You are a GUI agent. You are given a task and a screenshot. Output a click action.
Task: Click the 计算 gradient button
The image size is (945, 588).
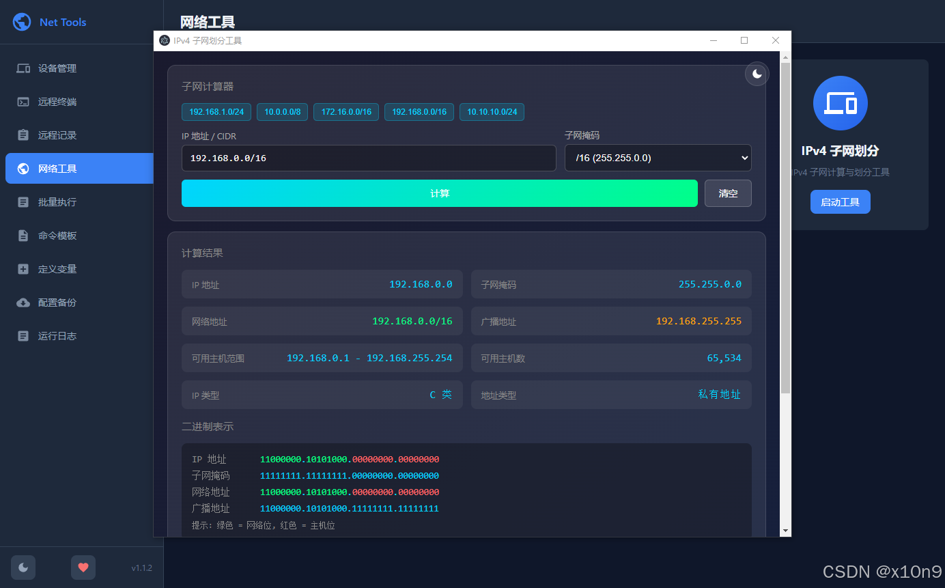point(439,193)
